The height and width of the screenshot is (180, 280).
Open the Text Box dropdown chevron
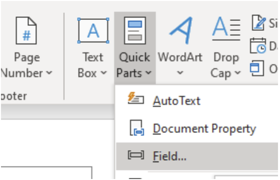pyautogui.click(x=104, y=73)
